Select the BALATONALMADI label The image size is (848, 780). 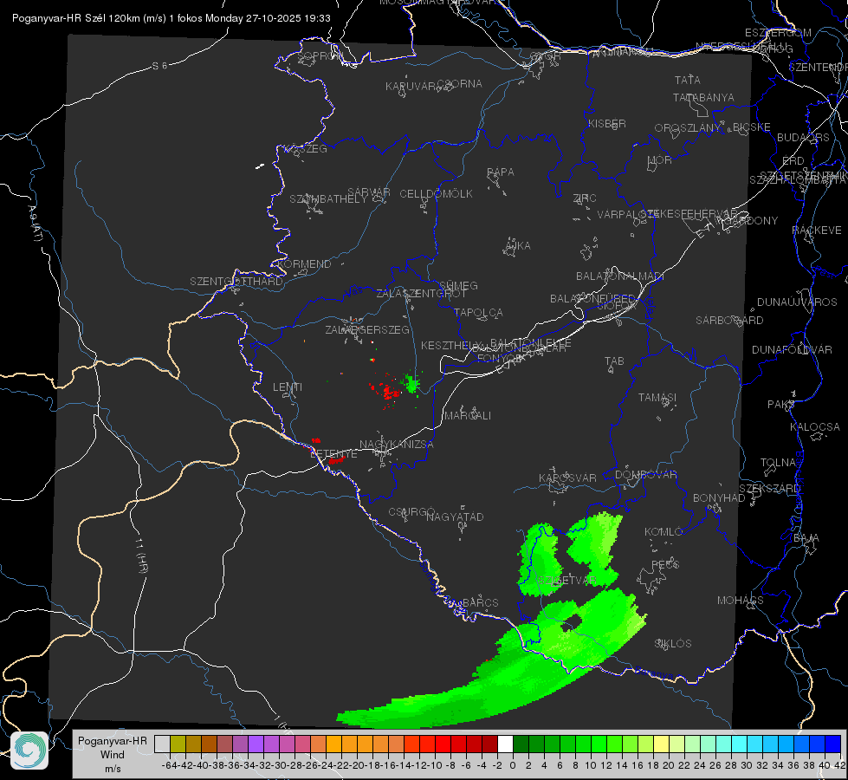(620, 276)
